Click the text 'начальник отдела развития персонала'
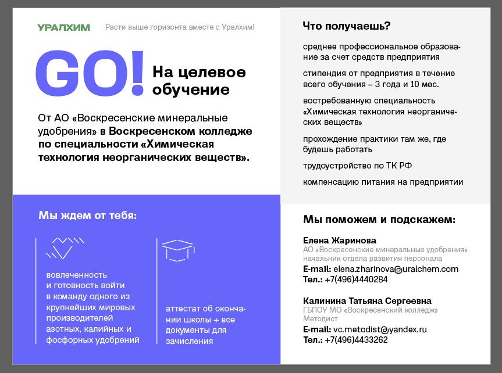The height and width of the screenshot is (373, 502). [373, 259]
